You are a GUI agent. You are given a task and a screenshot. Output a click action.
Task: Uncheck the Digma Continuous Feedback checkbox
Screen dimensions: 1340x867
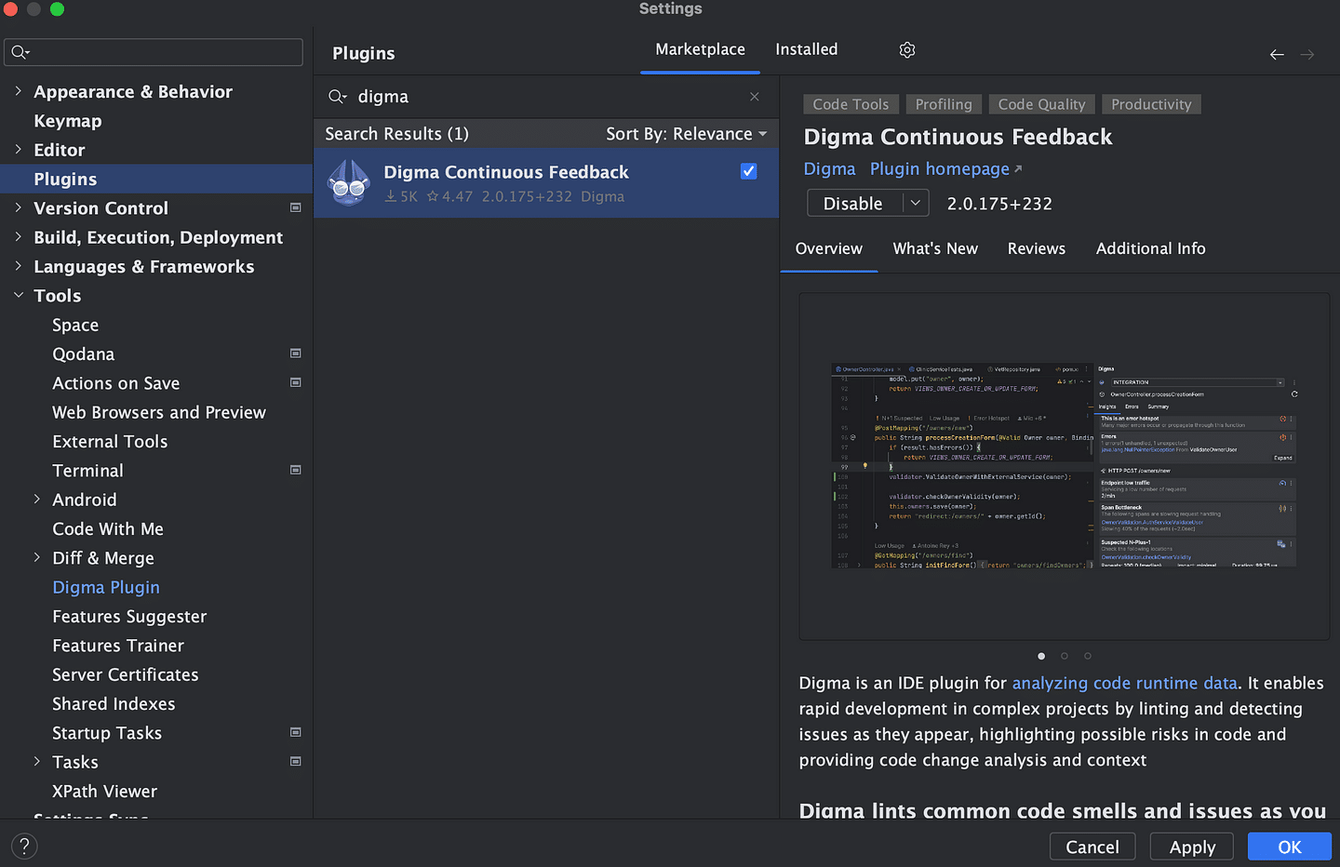pyautogui.click(x=748, y=171)
